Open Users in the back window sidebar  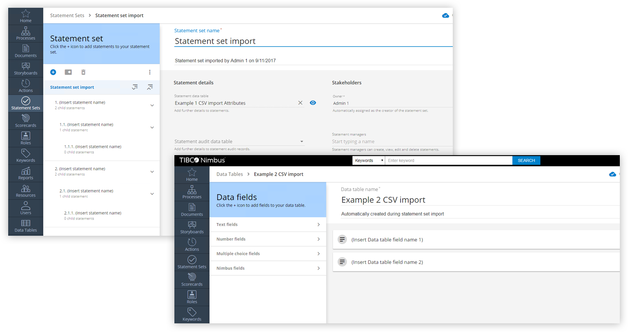click(x=25, y=208)
